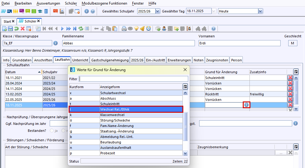Click info icon beside class 7a_EF
Image resolution: width=305 pixels, height=168 pixels.
point(56,43)
